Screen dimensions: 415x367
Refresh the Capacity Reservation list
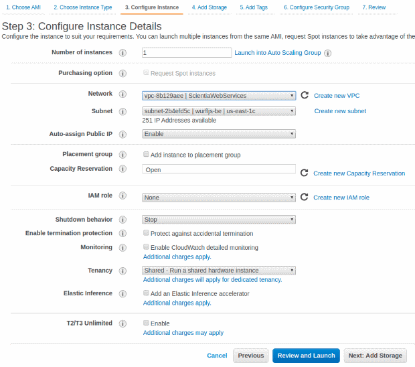pos(304,173)
